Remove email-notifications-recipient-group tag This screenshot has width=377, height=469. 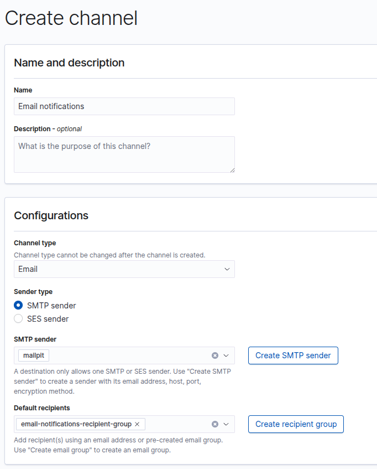[x=137, y=424]
